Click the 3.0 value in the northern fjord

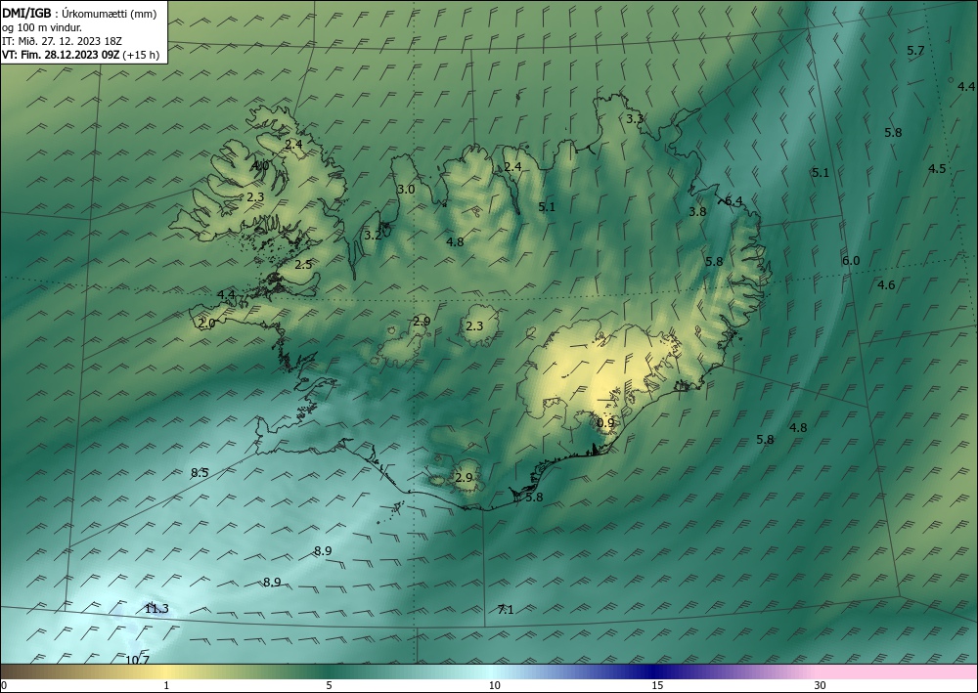[406, 190]
